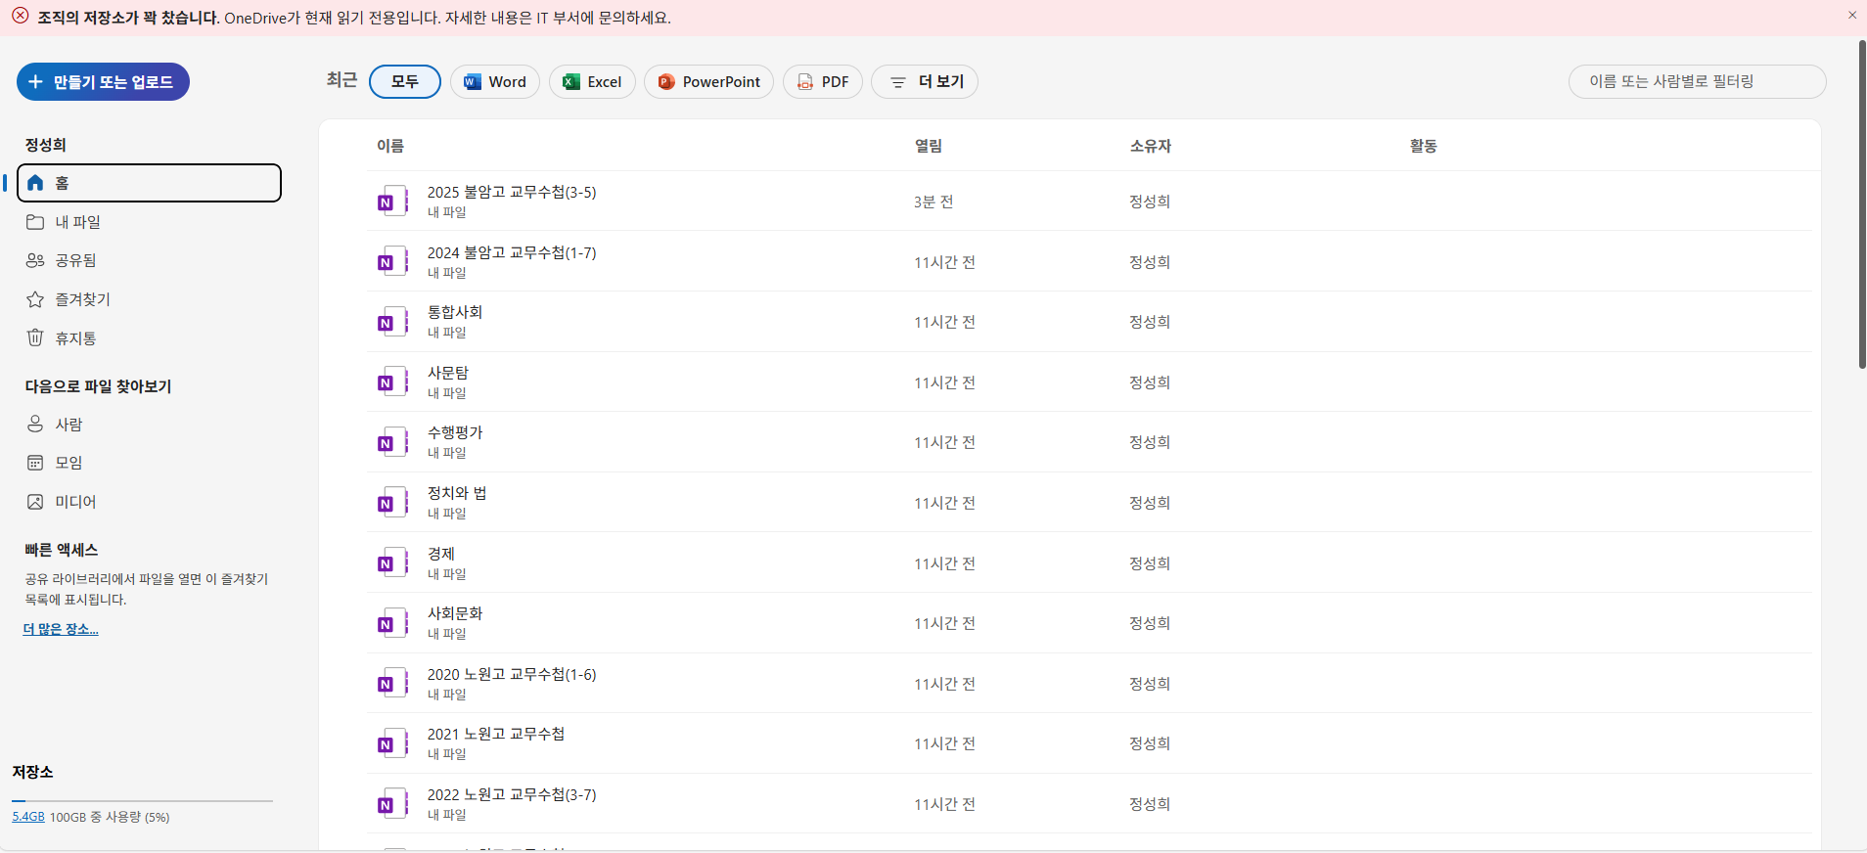
Task: Open the 휴지통 recycle bin
Action: (149, 338)
